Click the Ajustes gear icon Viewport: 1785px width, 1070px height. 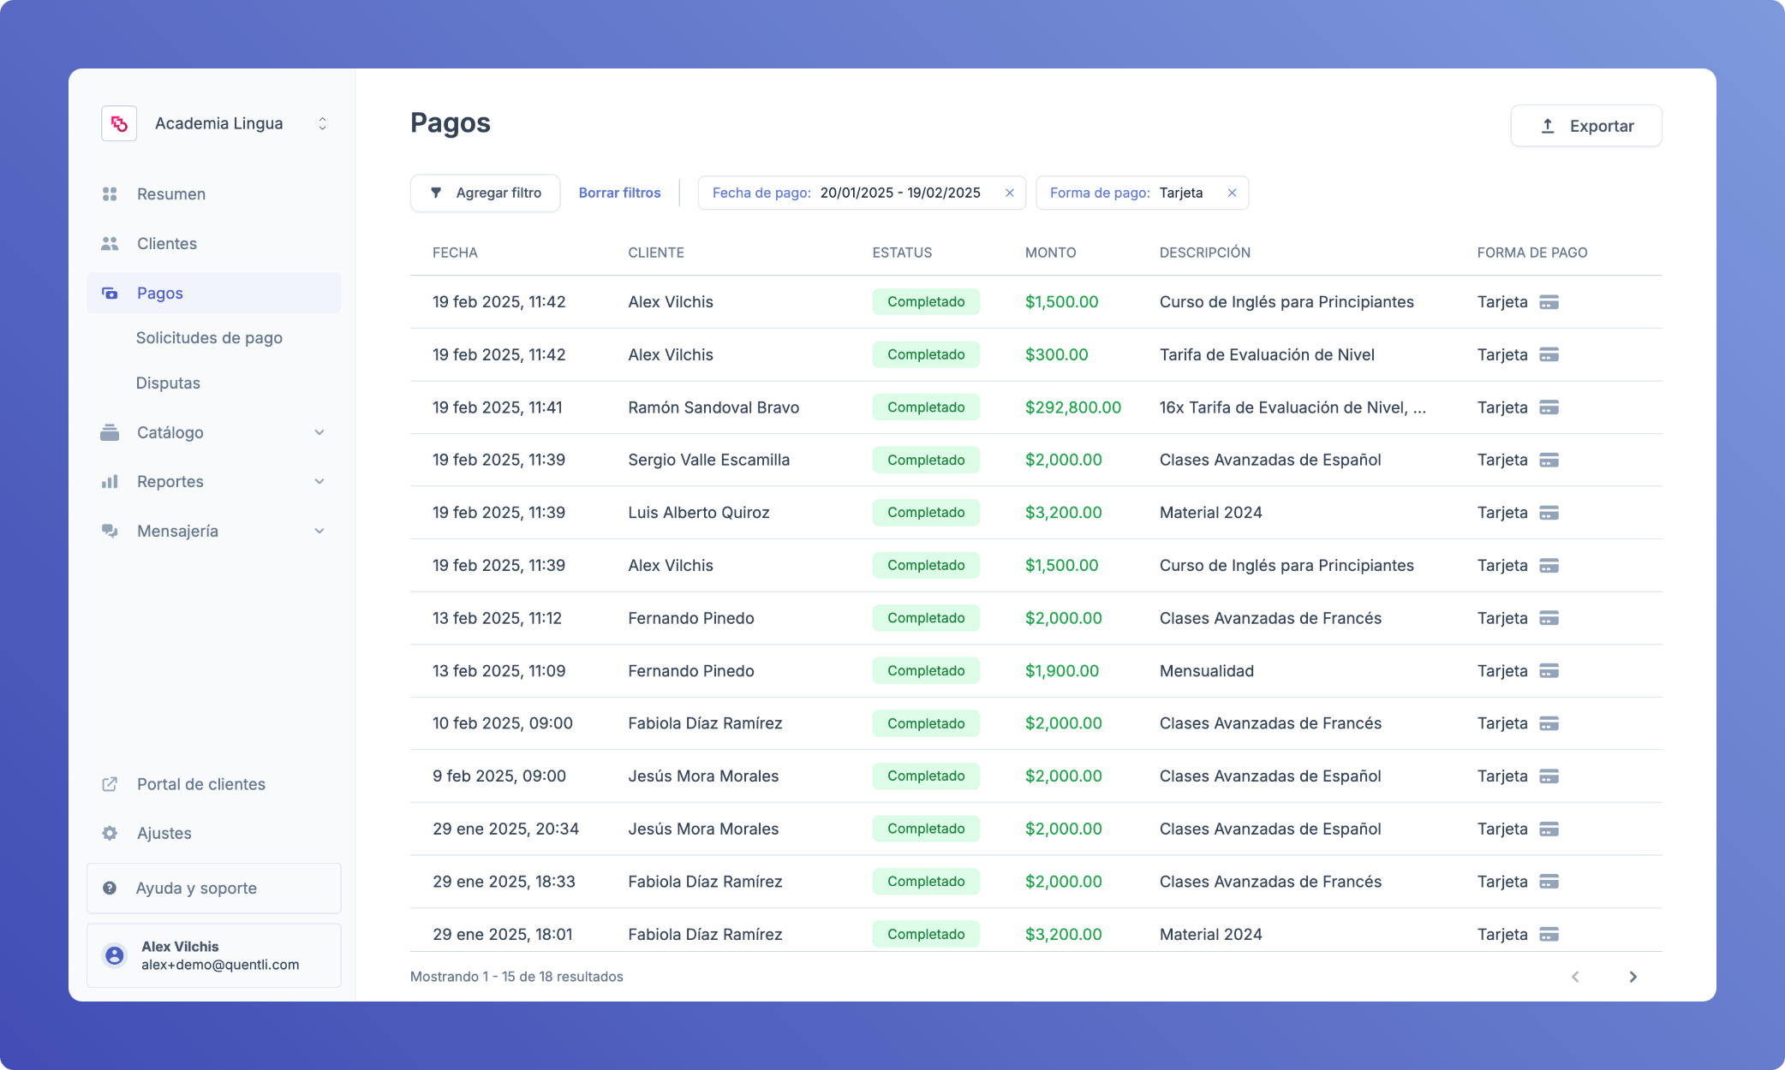pos(110,834)
